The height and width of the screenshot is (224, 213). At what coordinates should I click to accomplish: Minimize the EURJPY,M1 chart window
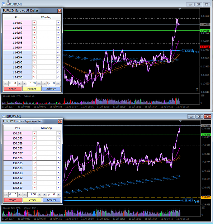pos(191,116)
